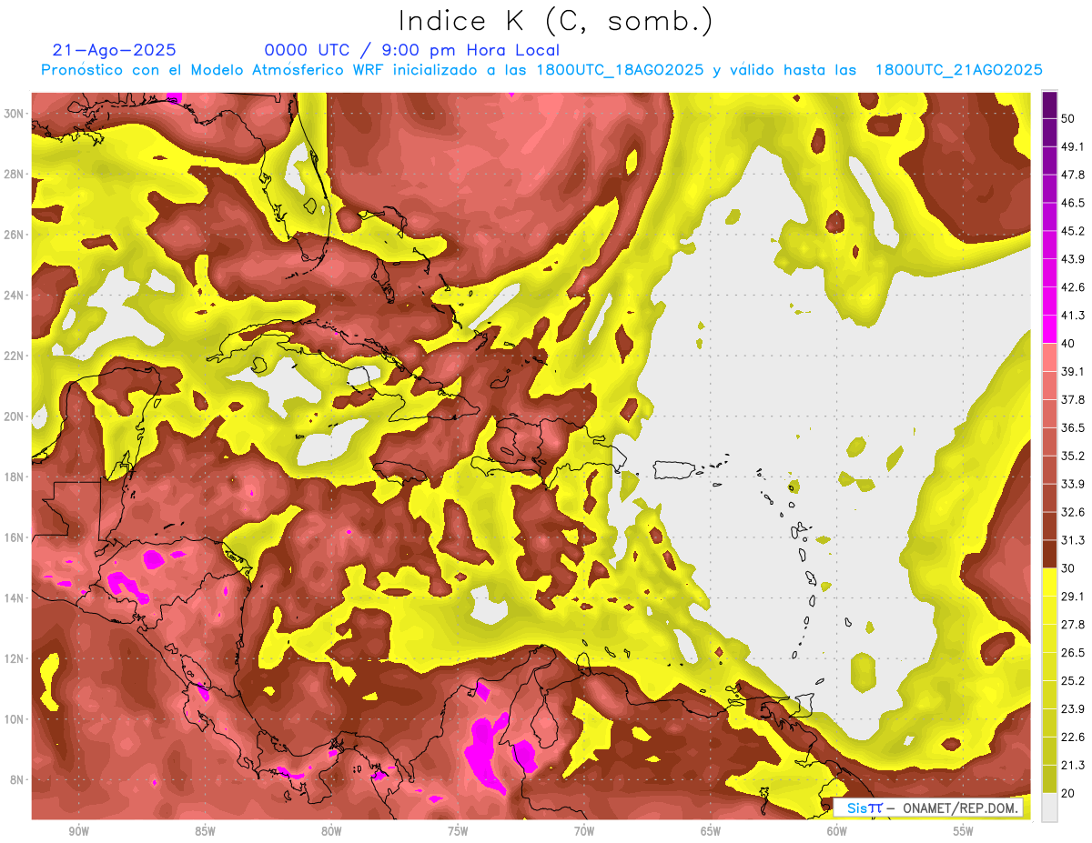The image size is (1092, 843).
Task: Click the colorbar value '21.3'
Action: pyautogui.click(x=1073, y=765)
